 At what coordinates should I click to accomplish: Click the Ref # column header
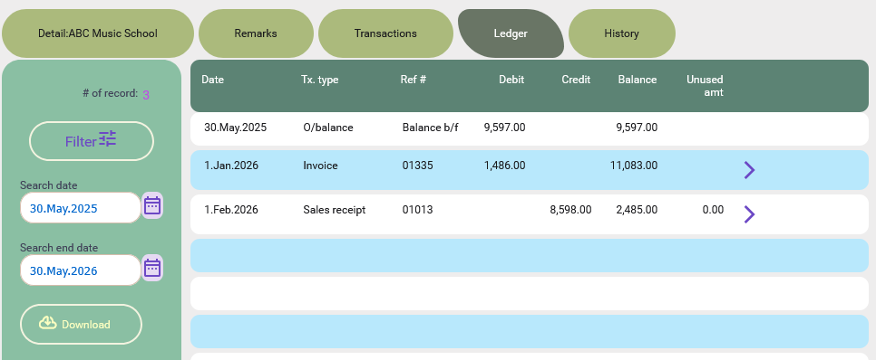tap(413, 80)
